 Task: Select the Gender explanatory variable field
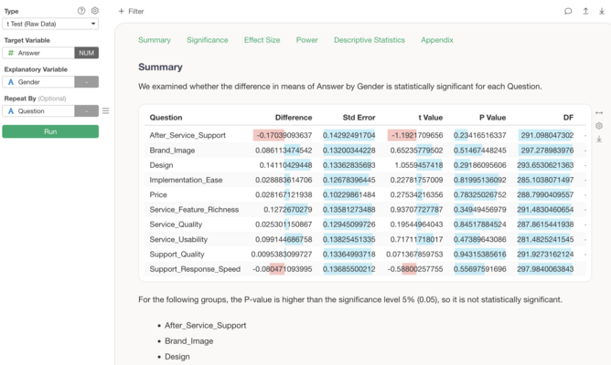pyautogui.click(x=38, y=82)
